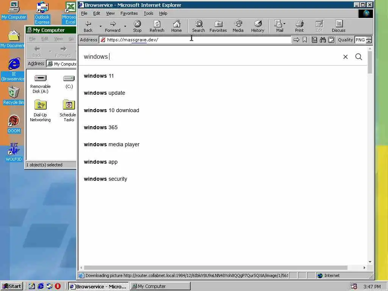Clear the search box with the X icon
Viewport: 388px width, 291px height.
click(346, 57)
